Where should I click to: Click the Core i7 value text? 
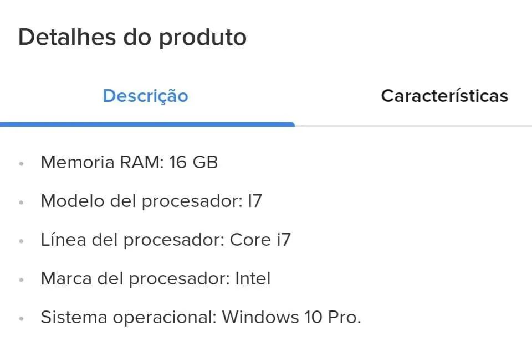pyautogui.click(x=260, y=240)
